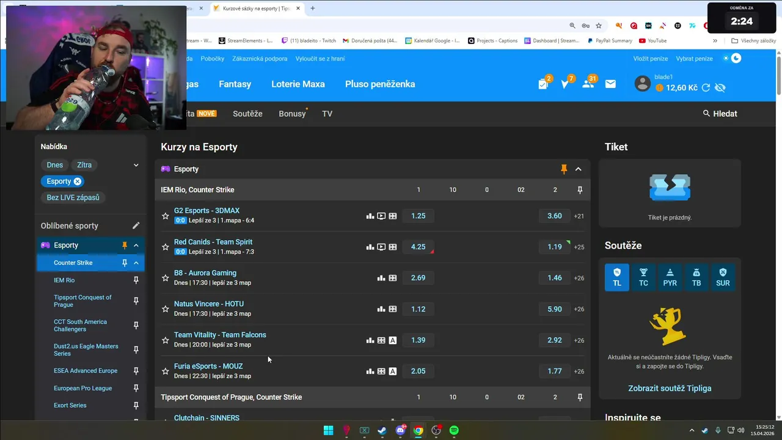Filter offer by Dnes chip
Viewport: 782px width, 440px height.
click(x=55, y=165)
